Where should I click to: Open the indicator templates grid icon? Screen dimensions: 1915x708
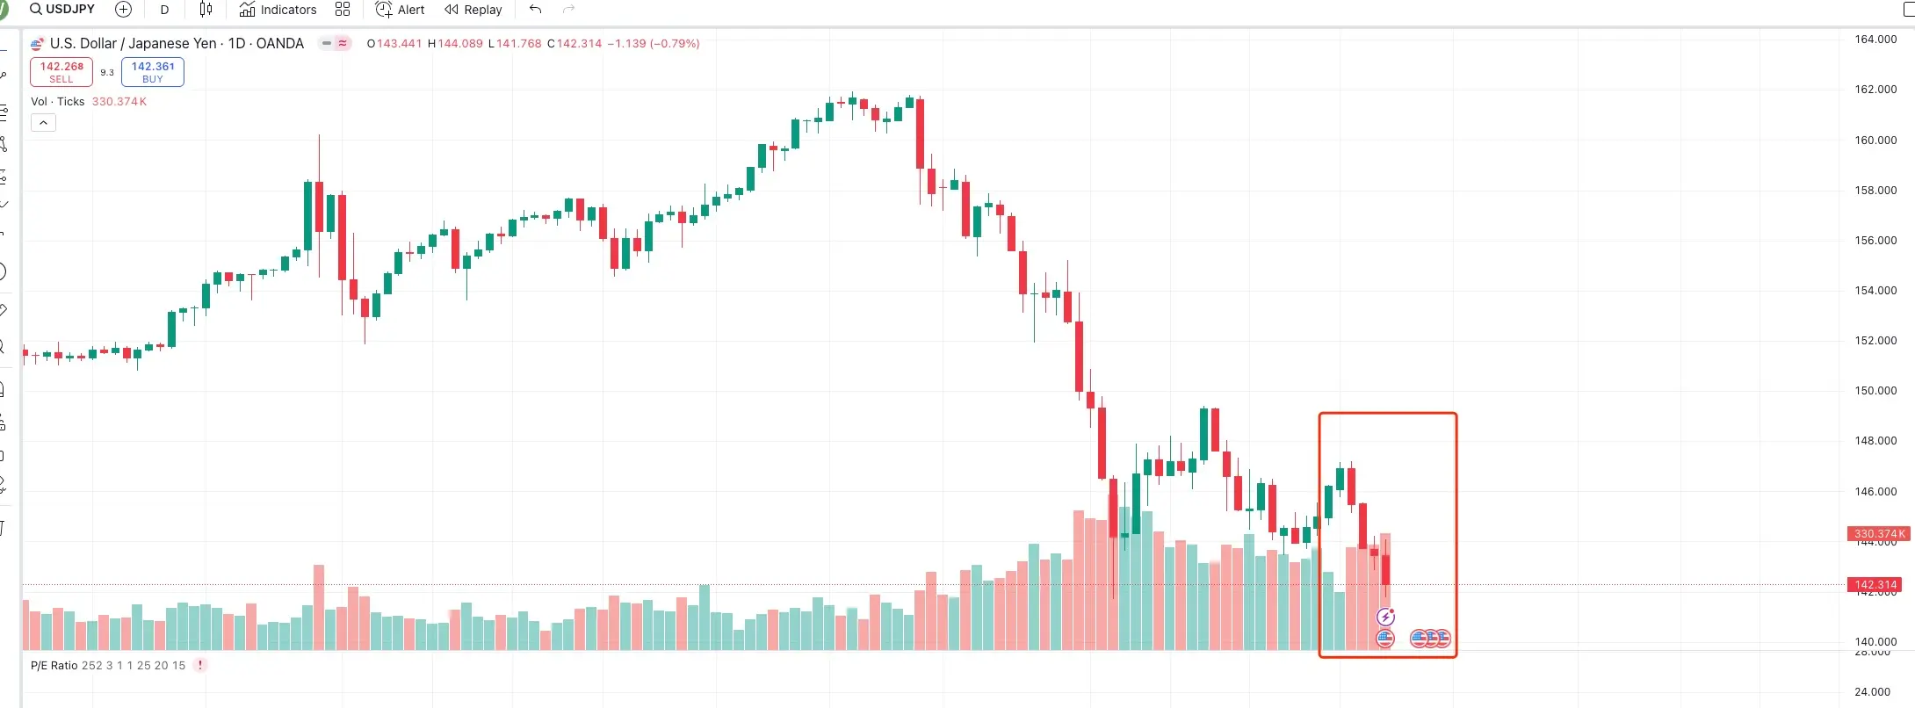[343, 10]
